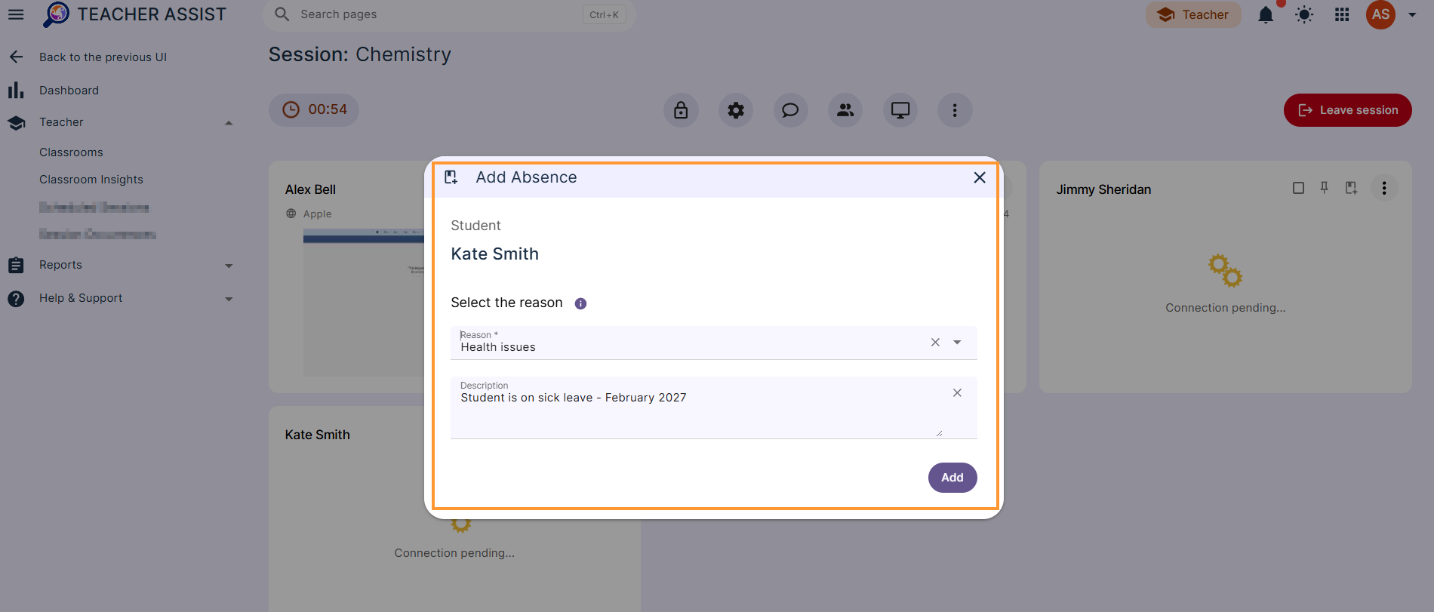
Task: Click the Leave session button
Action: tap(1348, 110)
